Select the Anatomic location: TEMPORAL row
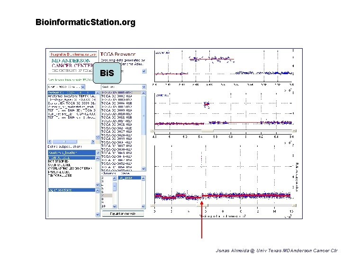341x255 pixels. pyautogui.click(x=72, y=96)
